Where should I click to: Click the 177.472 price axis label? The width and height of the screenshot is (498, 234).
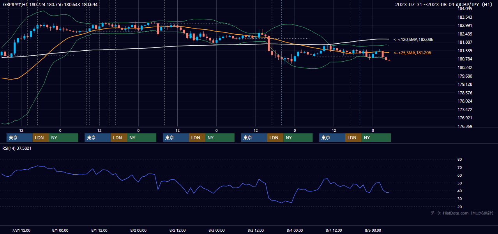[465, 110]
